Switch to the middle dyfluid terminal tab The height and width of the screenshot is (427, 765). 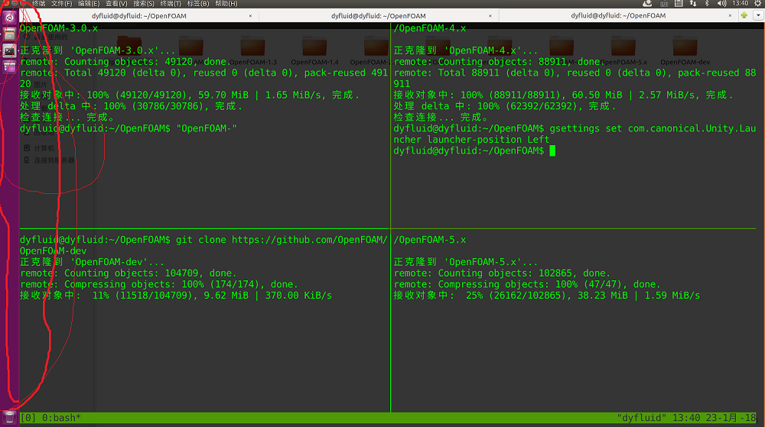(379, 16)
